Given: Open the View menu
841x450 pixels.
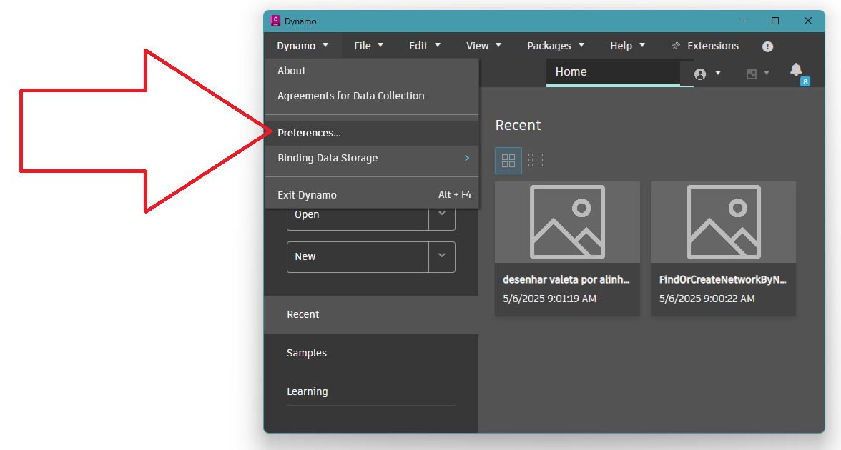Looking at the screenshot, I should coord(483,46).
